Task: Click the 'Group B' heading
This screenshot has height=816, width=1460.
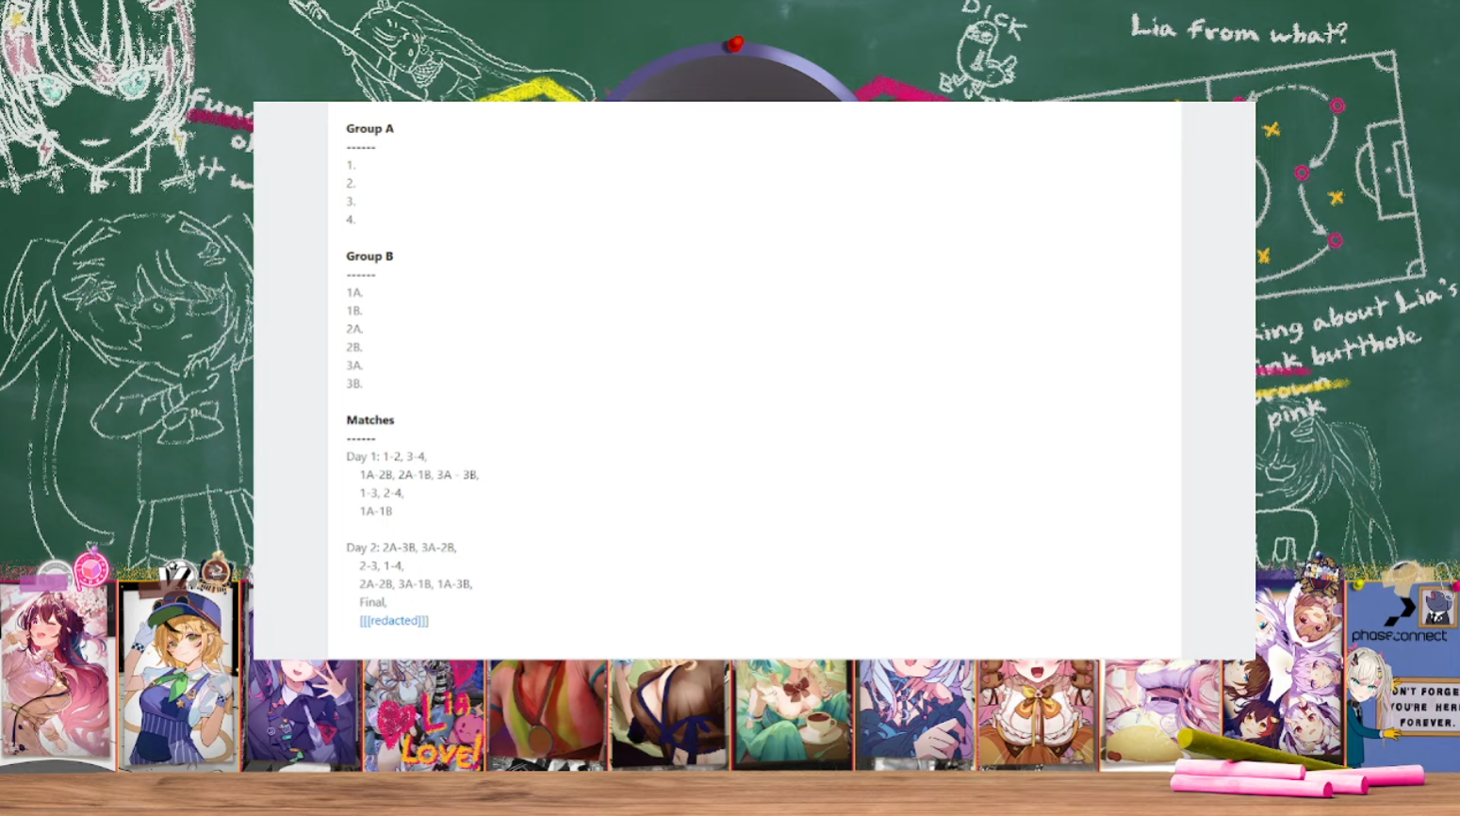Action: coord(369,256)
